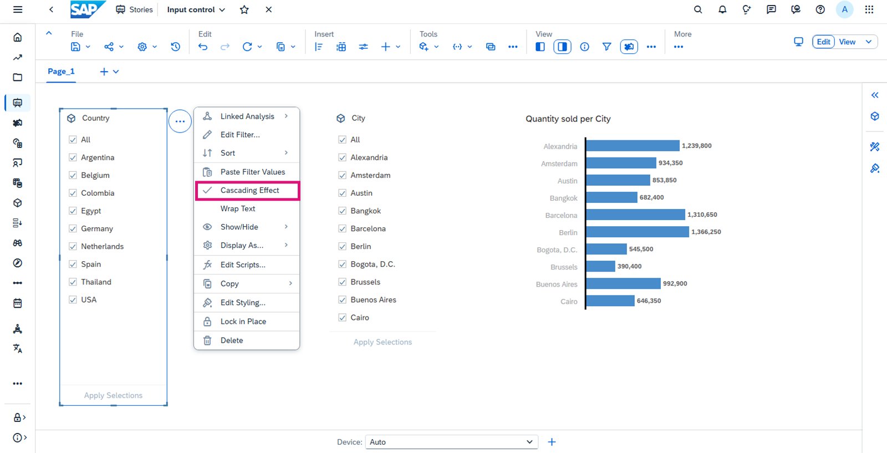Open the info icon in View group

point(584,47)
